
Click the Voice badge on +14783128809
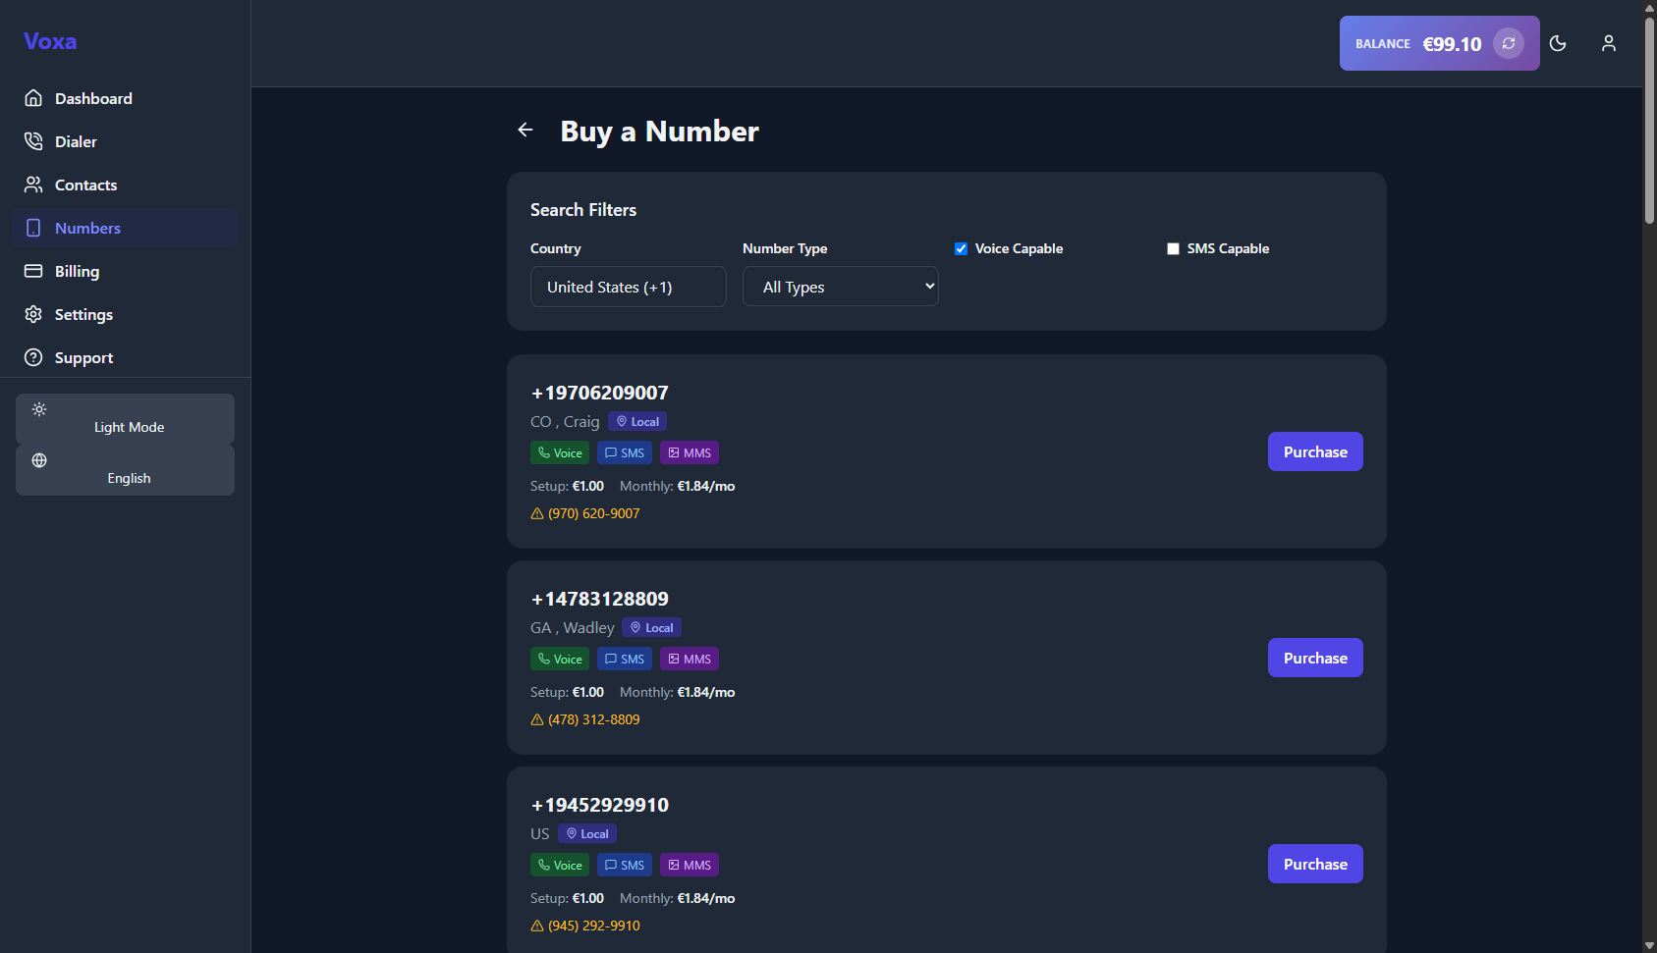[560, 659]
